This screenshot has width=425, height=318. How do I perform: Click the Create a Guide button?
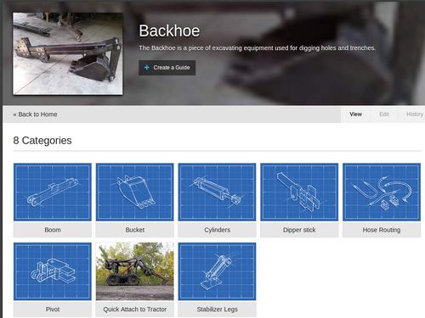(x=167, y=68)
